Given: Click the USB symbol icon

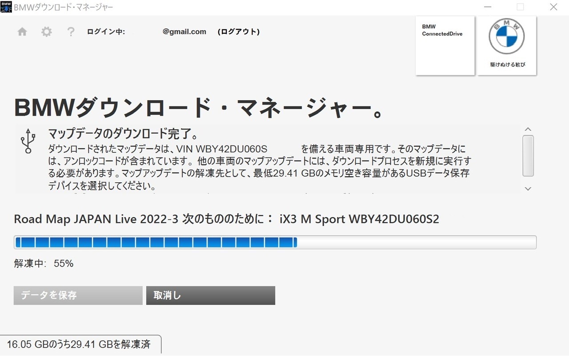Looking at the screenshot, I should 28,141.
